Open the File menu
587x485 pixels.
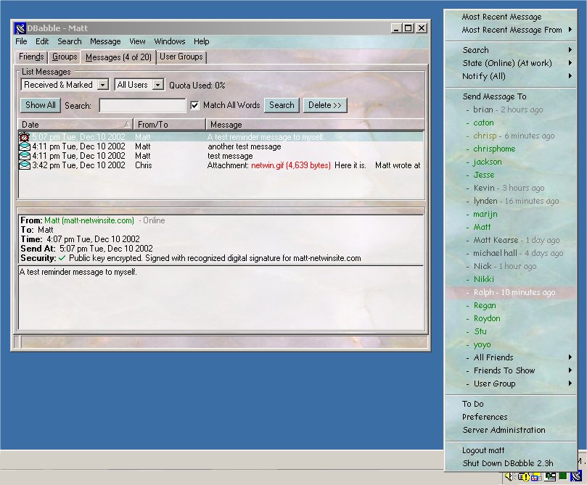click(21, 41)
